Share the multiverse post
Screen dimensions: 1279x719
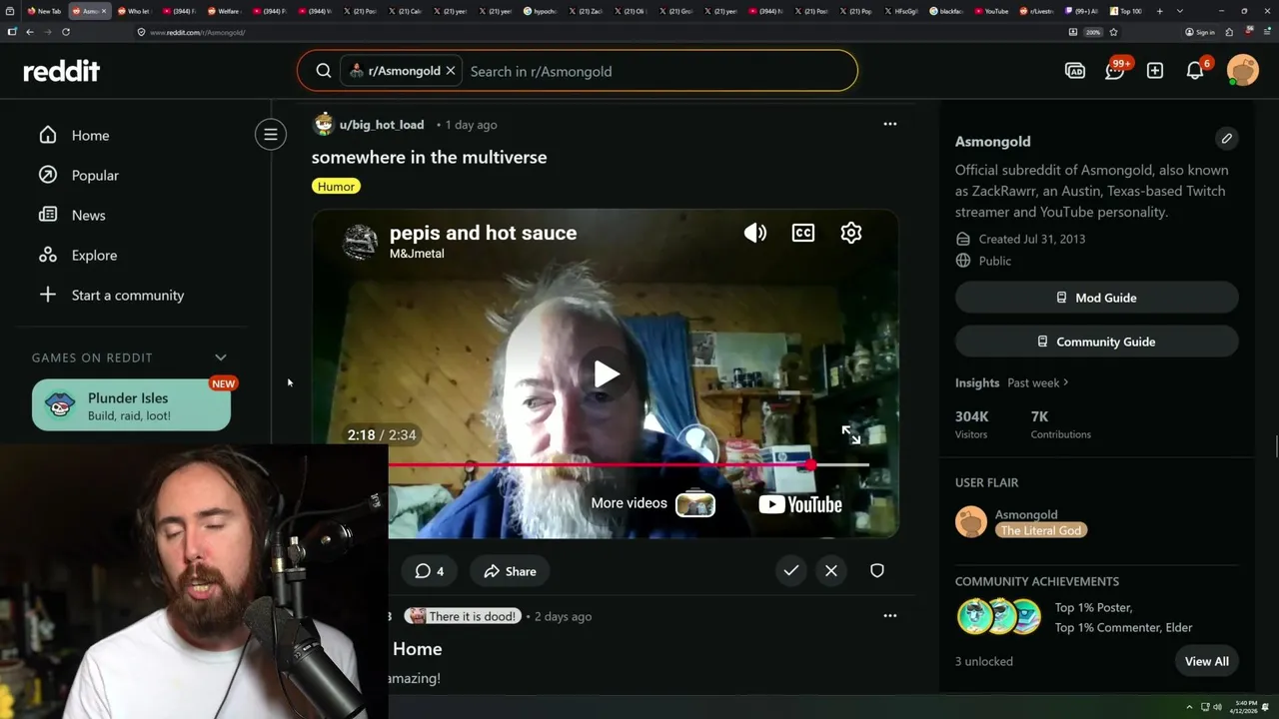[x=510, y=571]
